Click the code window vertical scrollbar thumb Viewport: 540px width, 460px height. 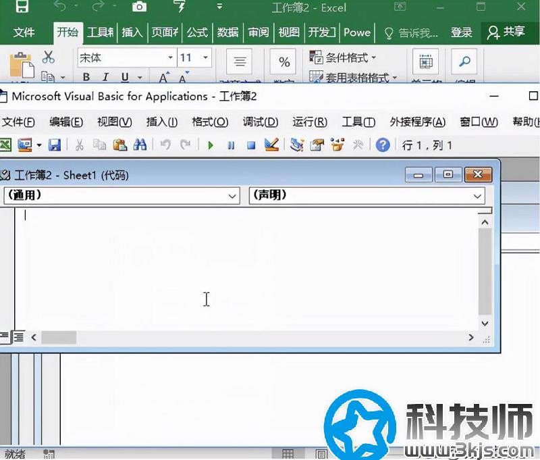[x=485, y=272]
